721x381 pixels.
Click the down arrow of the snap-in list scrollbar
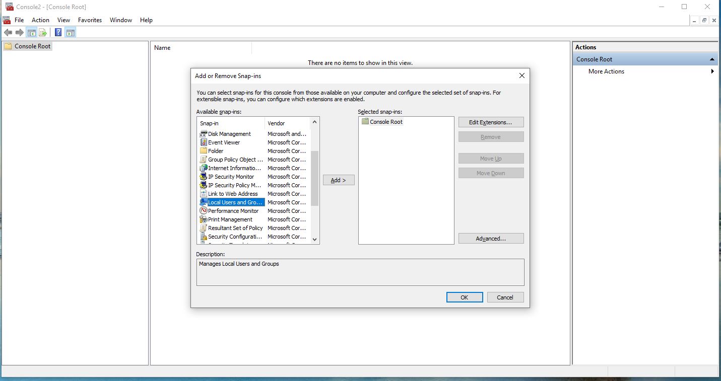315,240
